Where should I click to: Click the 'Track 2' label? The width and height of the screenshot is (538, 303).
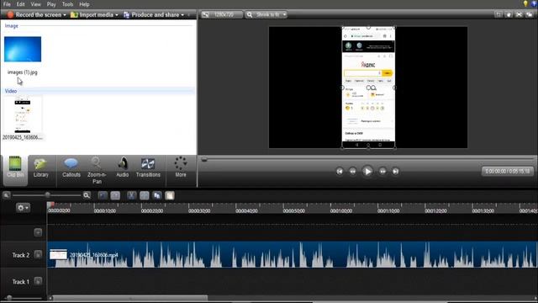click(x=21, y=255)
